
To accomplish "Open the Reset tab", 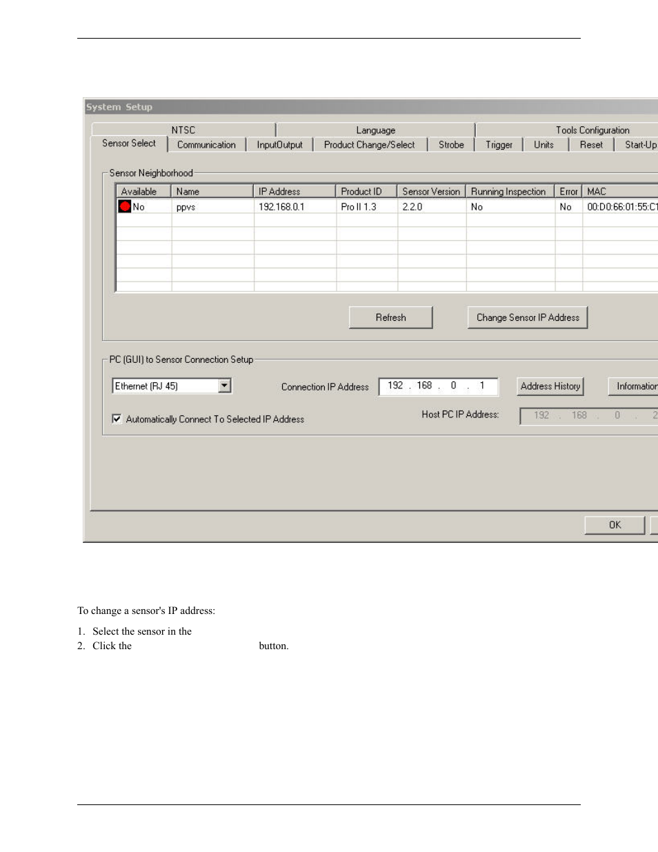I will tap(591, 145).
